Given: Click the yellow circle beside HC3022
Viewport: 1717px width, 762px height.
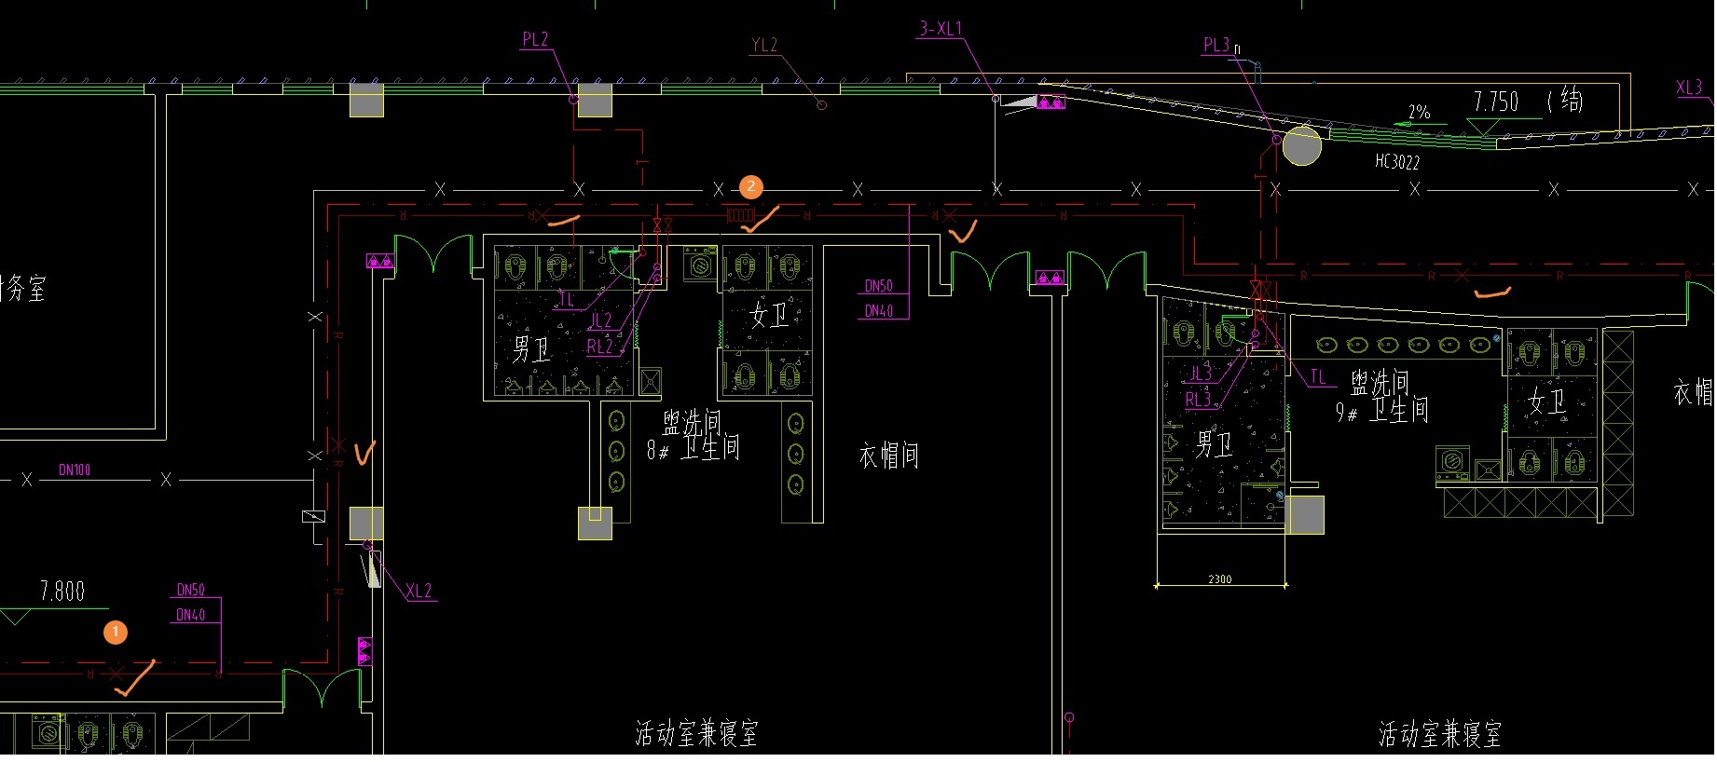Looking at the screenshot, I should point(1301,146).
